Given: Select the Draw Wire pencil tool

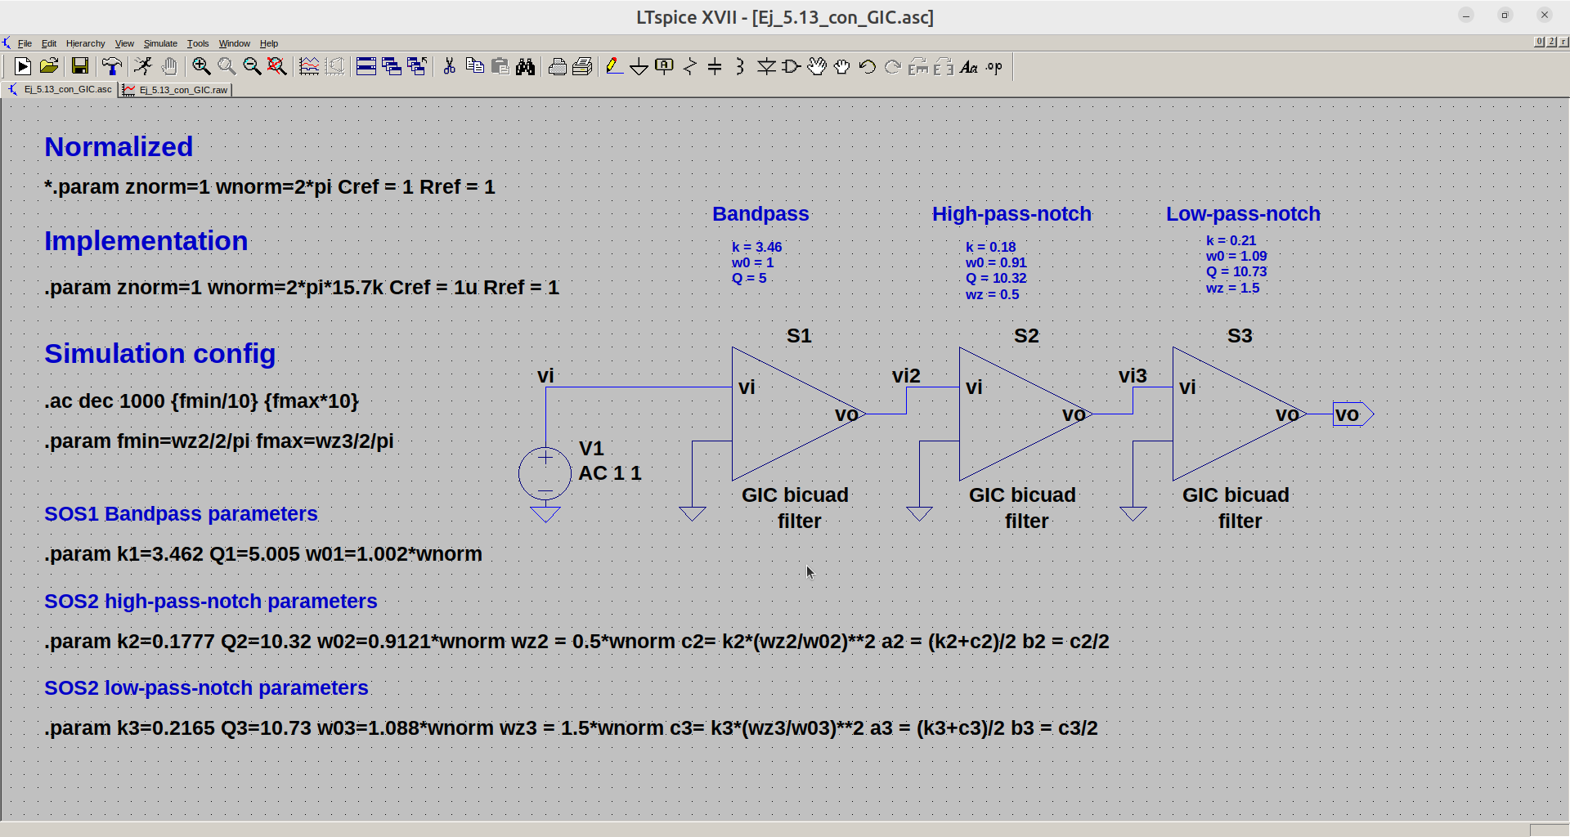Looking at the screenshot, I should click(x=614, y=67).
